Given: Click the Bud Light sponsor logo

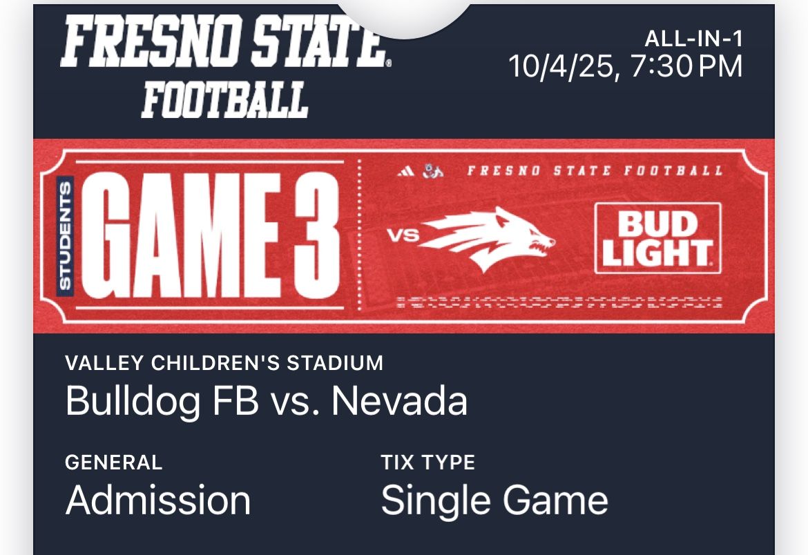Looking at the screenshot, I should (657, 238).
